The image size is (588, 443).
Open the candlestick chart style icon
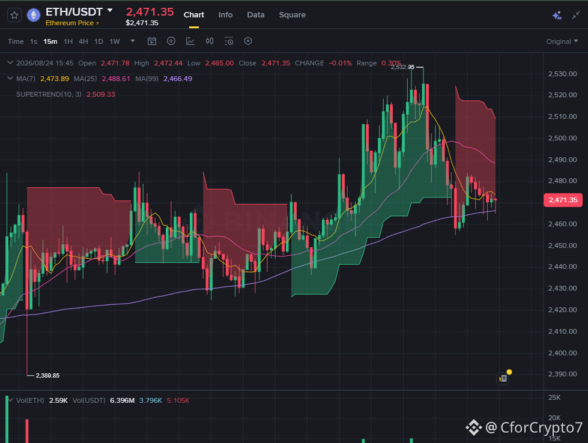(210, 41)
